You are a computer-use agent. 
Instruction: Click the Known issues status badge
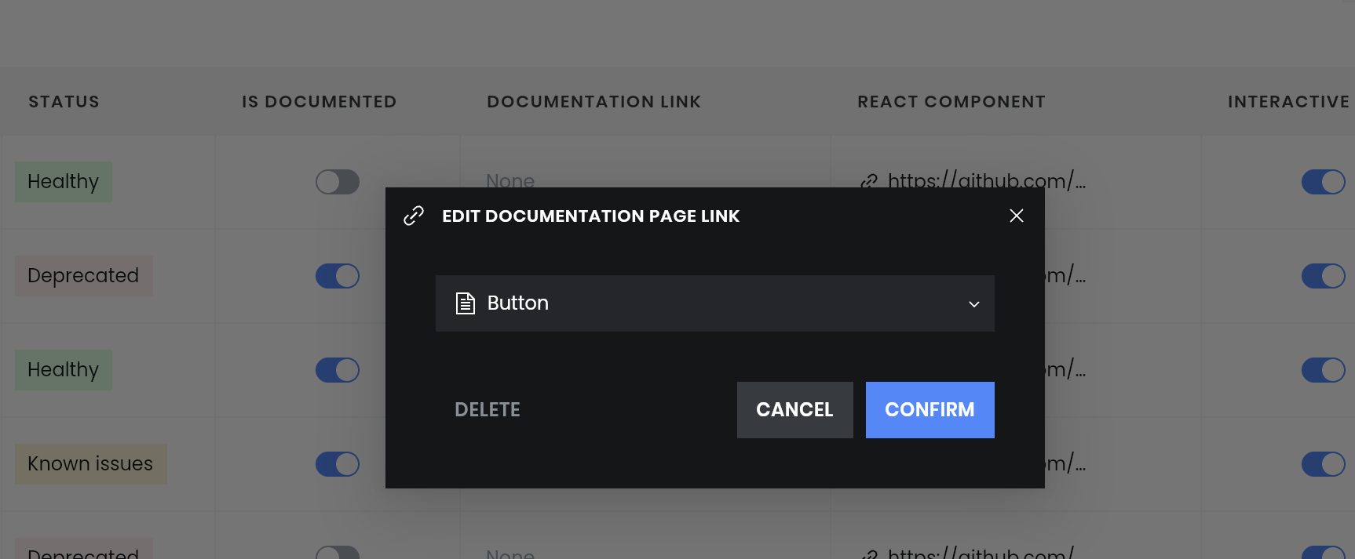point(90,464)
